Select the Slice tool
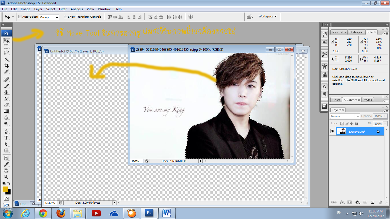The width and height of the screenshot is (390, 219). (6, 72)
